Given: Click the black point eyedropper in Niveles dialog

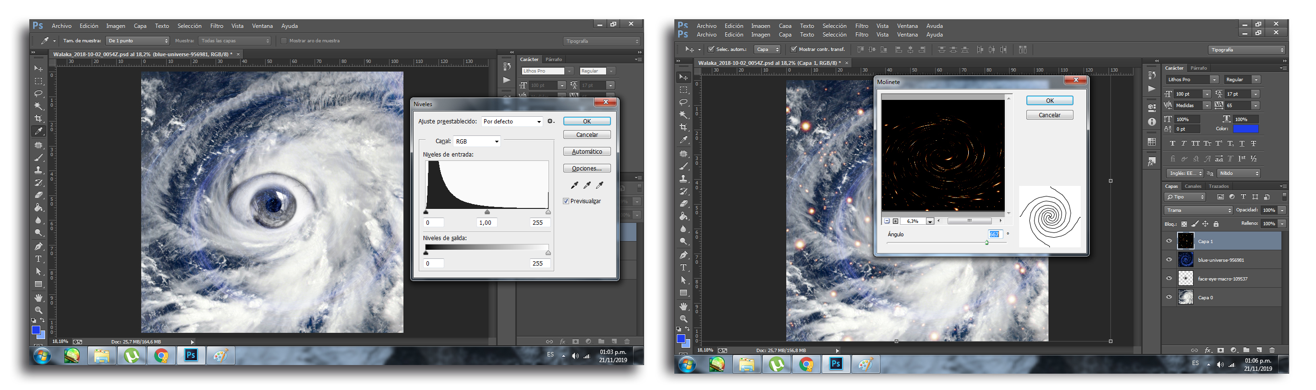Looking at the screenshot, I should [x=575, y=185].
